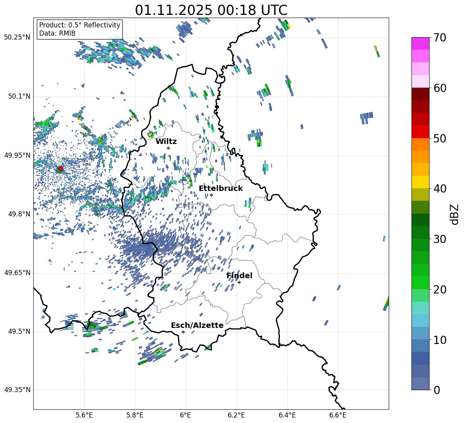The width and height of the screenshot is (464, 423).
Task: Click the Findel station cross marker
Action: [x=239, y=282]
